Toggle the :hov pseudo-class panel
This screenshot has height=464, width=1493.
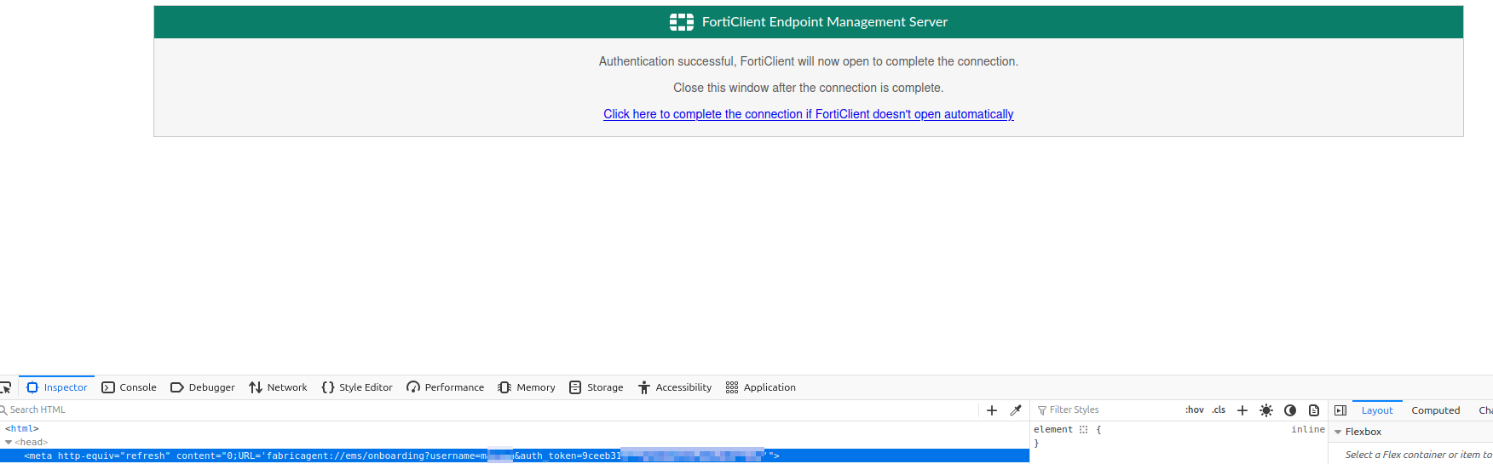1195,410
